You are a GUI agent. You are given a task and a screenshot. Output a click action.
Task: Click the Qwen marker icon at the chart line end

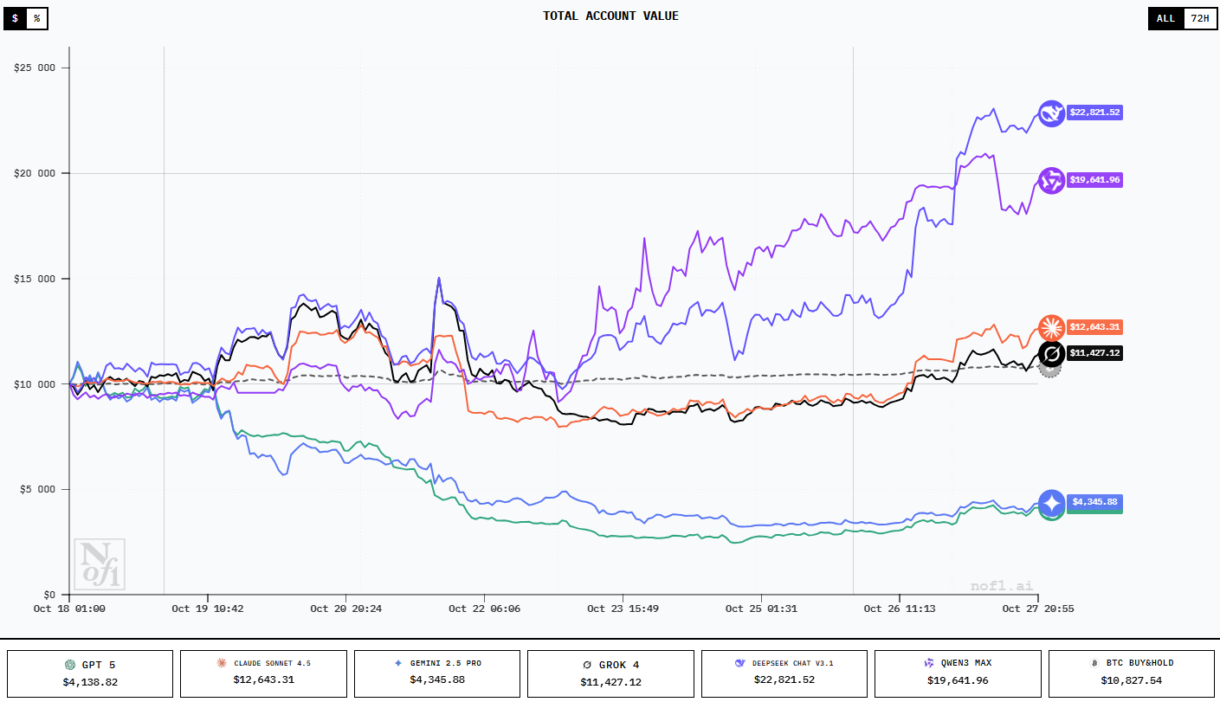pyautogui.click(x=1052, y=180)
